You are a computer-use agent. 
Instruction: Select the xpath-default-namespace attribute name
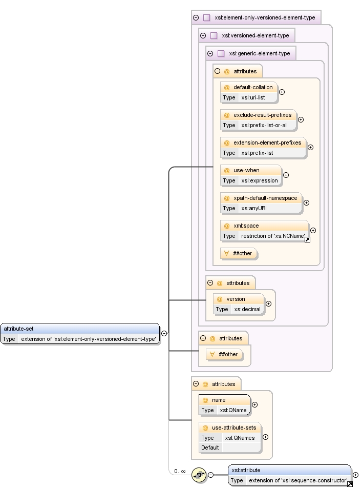[x=265, y=198]
